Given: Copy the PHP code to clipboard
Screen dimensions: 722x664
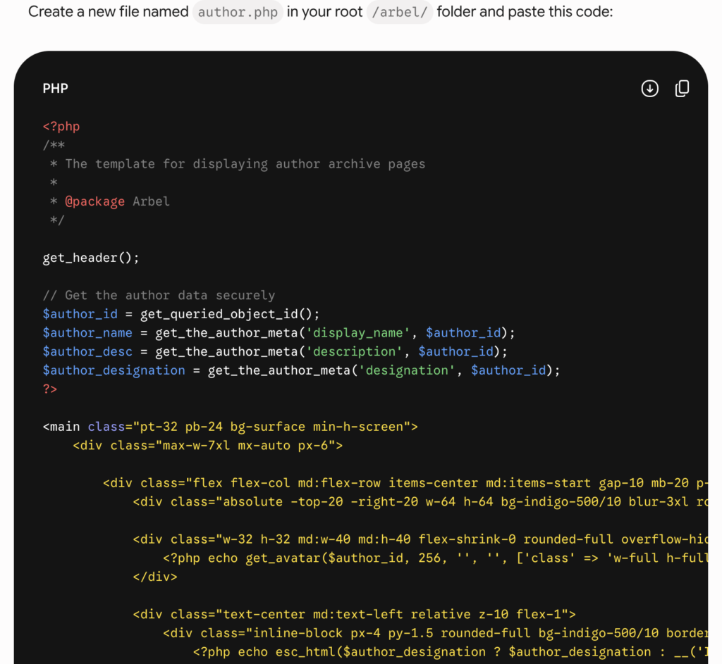Looking at the screenshot, I should pyautogui.click(x=682, y=88).
